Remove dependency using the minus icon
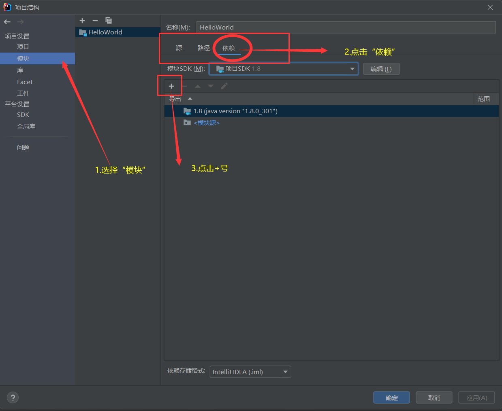The width and height of the screenshot is (502, 411). [185, 86]
